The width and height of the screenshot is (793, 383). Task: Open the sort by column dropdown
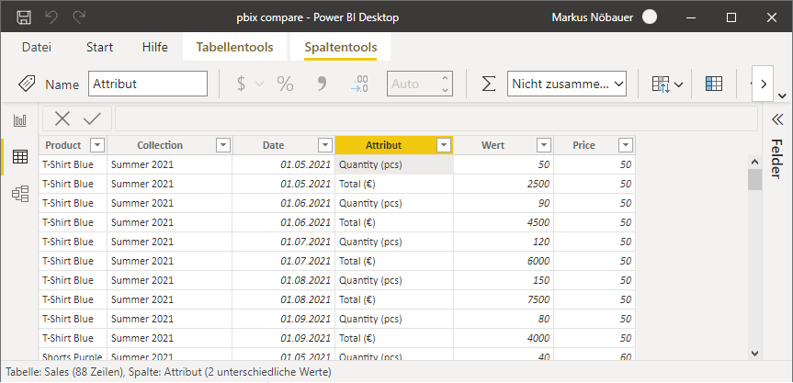(668, 84)
